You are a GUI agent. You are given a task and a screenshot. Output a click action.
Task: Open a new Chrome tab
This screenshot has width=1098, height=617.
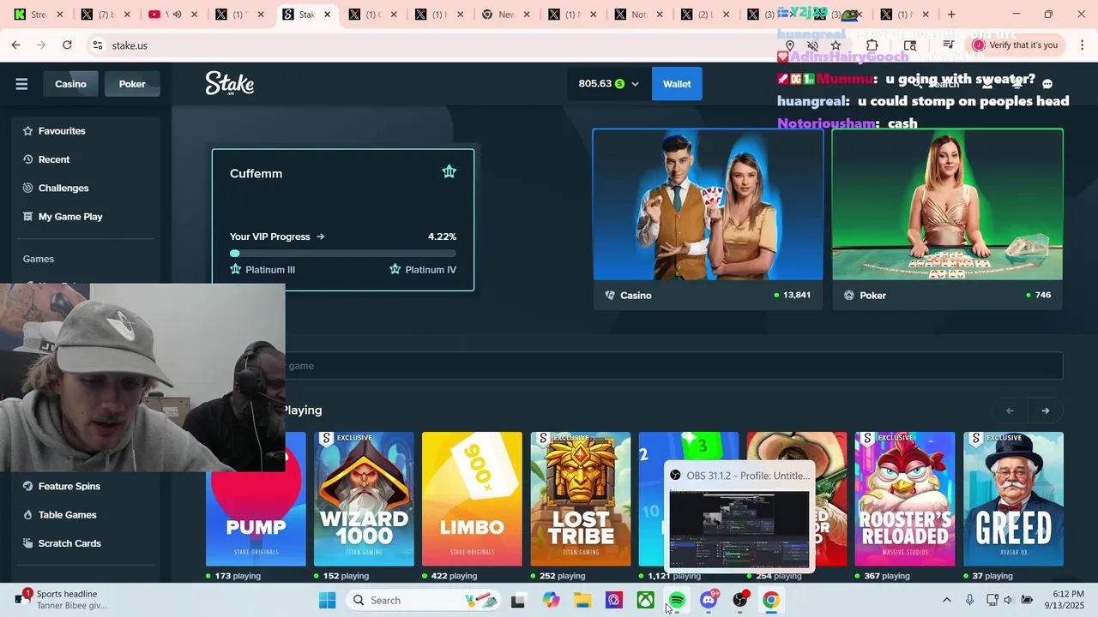[951, 15]
